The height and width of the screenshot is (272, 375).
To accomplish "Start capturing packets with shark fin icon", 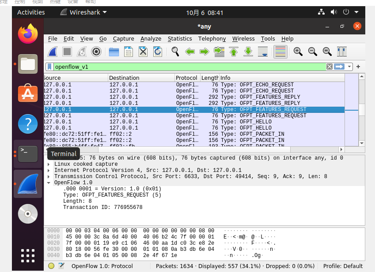I will [x=53, y=52].
